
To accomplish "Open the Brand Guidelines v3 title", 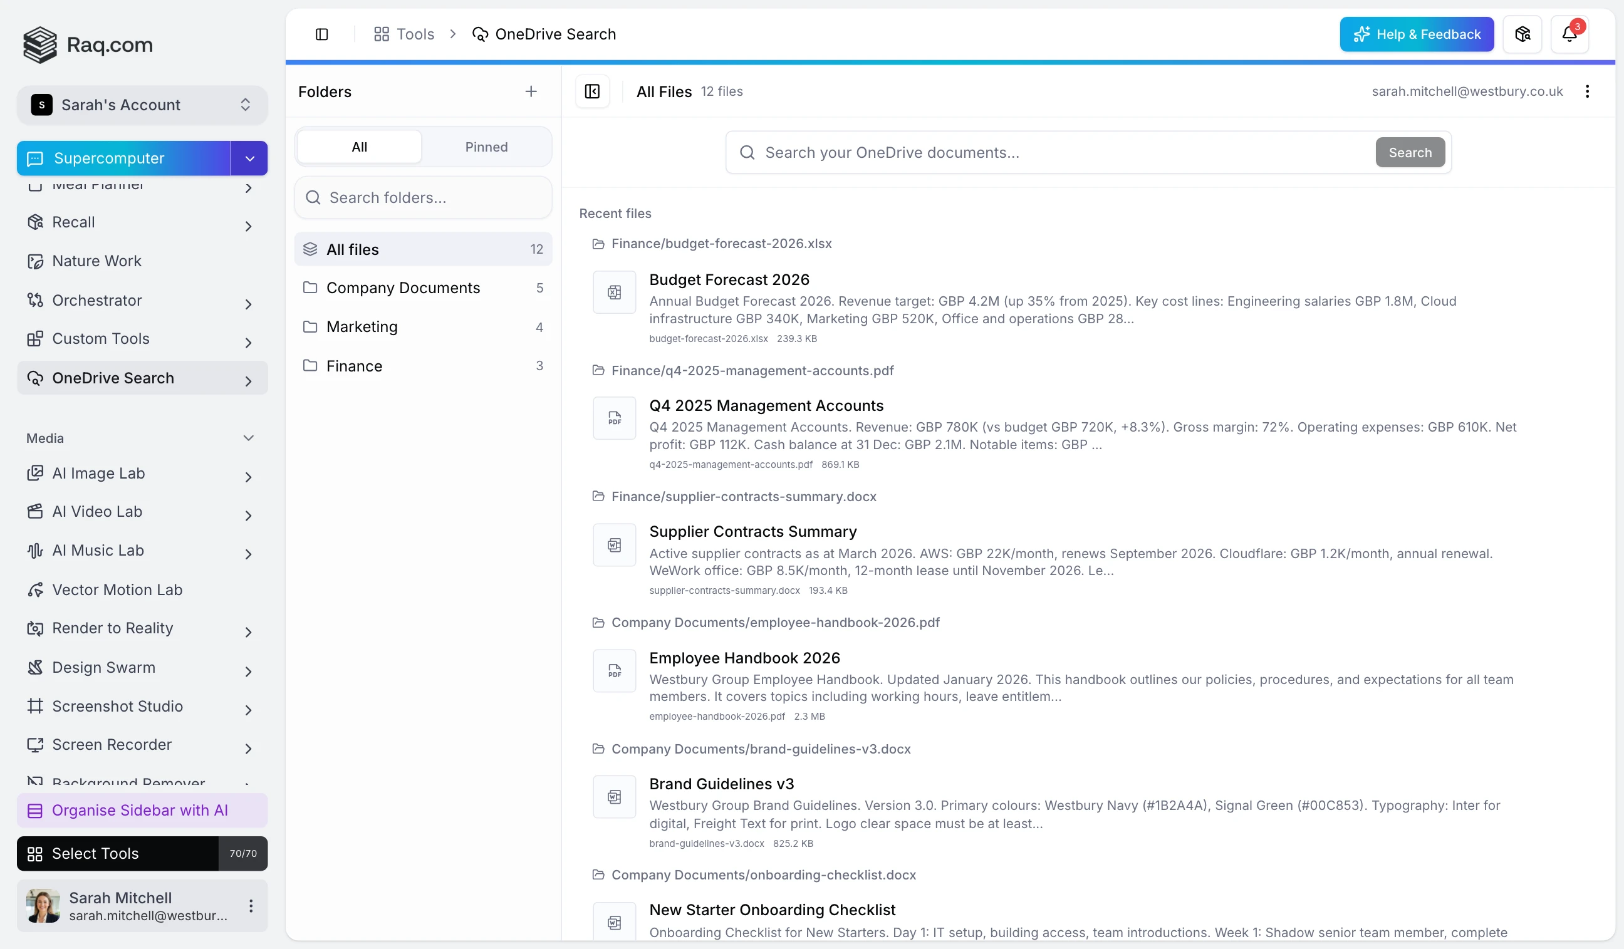I will (x=721, y=784).
